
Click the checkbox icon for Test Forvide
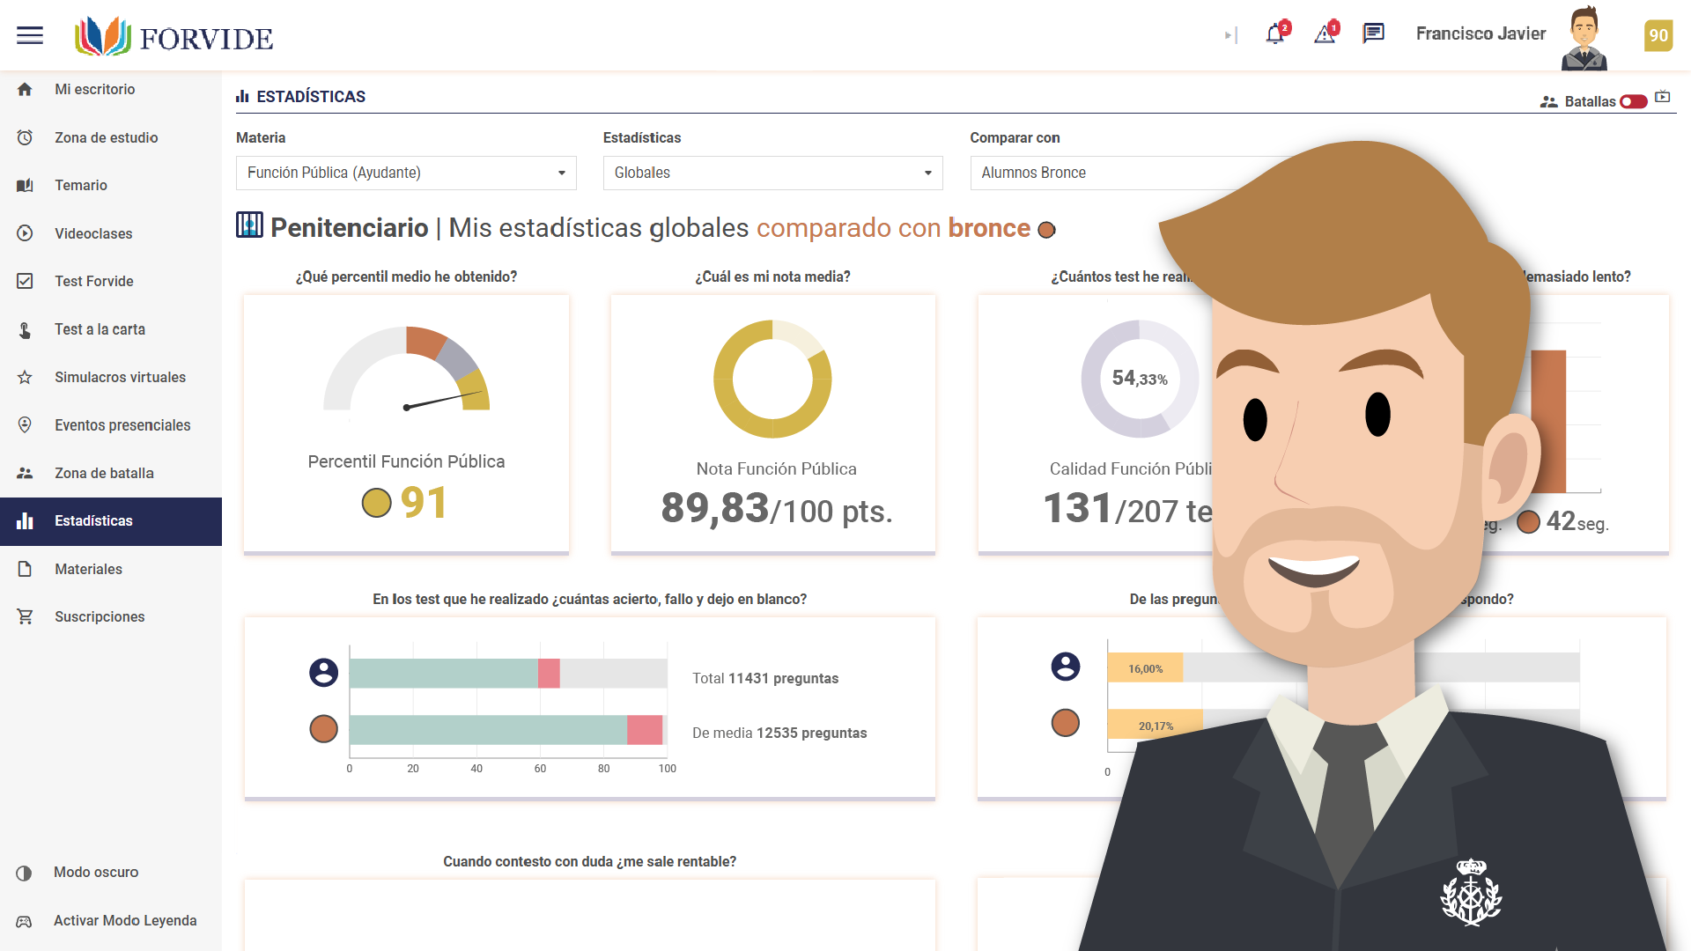pos(25,281)
